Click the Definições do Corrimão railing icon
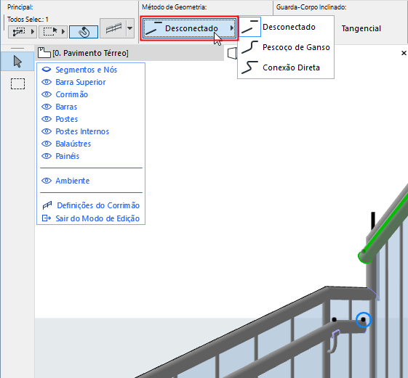Screen dimensions: 408x378 pyautogui.click(x=47, y=205)
